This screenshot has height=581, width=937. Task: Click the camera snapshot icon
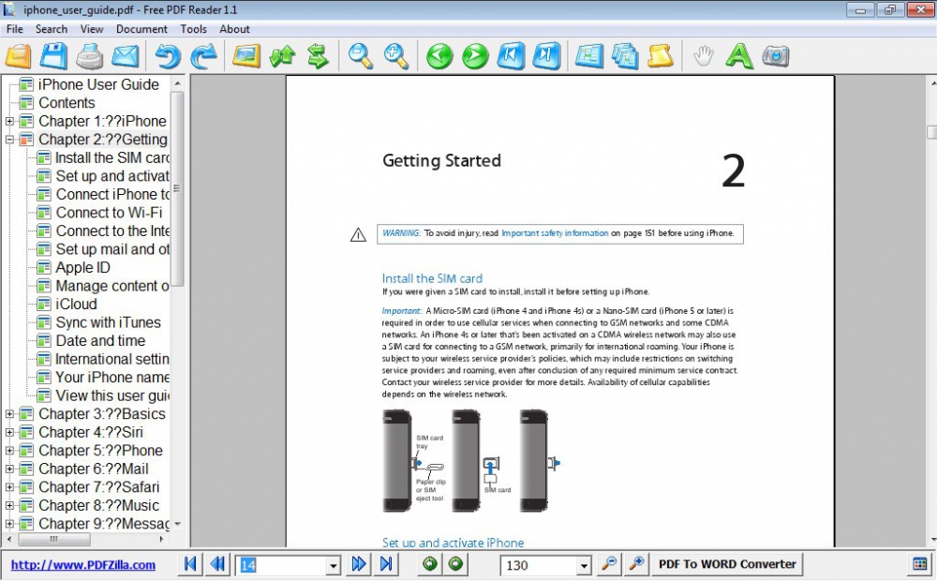775,56
